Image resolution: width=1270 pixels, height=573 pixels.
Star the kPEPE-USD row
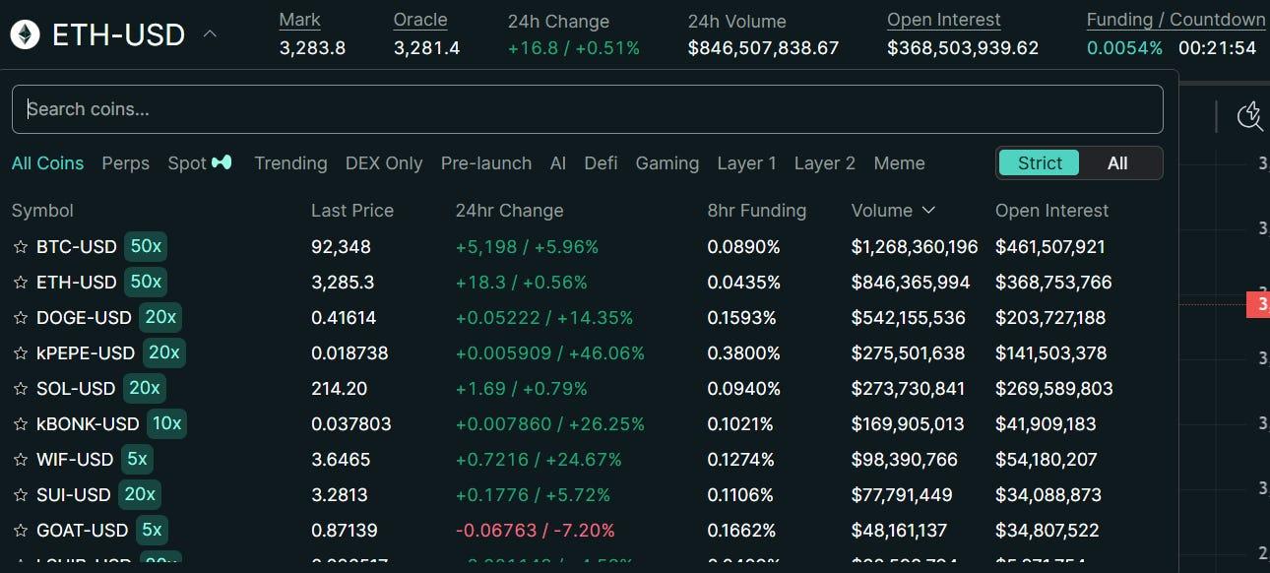pos(20,353)
